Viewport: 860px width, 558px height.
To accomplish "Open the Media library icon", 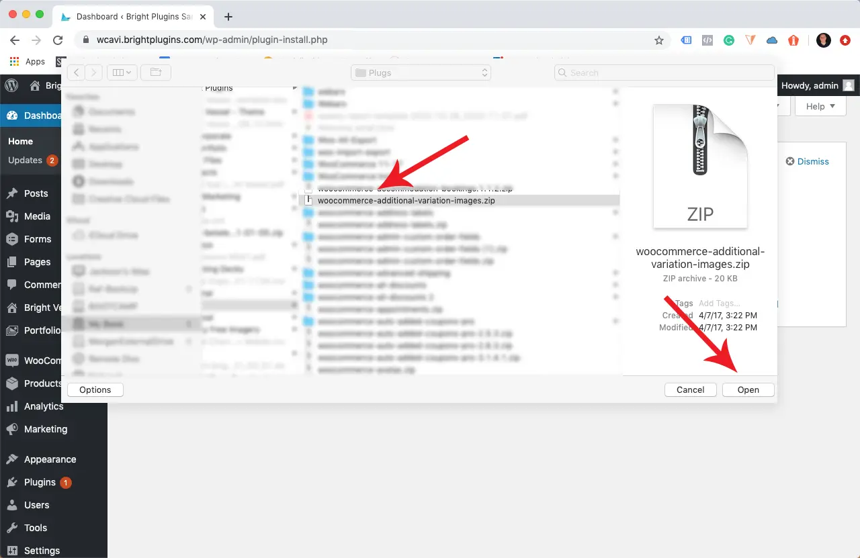I will pos(12,216).
